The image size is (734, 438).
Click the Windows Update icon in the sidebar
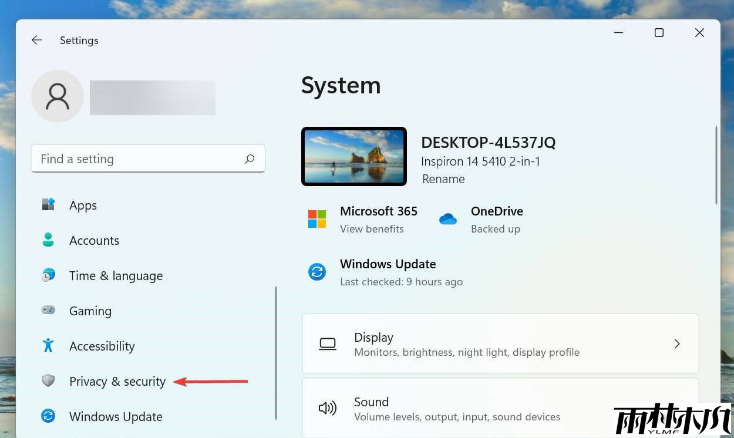pyautogui.click(x=48, y=416)
